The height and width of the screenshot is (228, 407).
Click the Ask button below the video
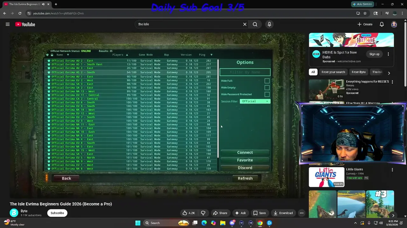pyautogui.click(x=240, y=213)
